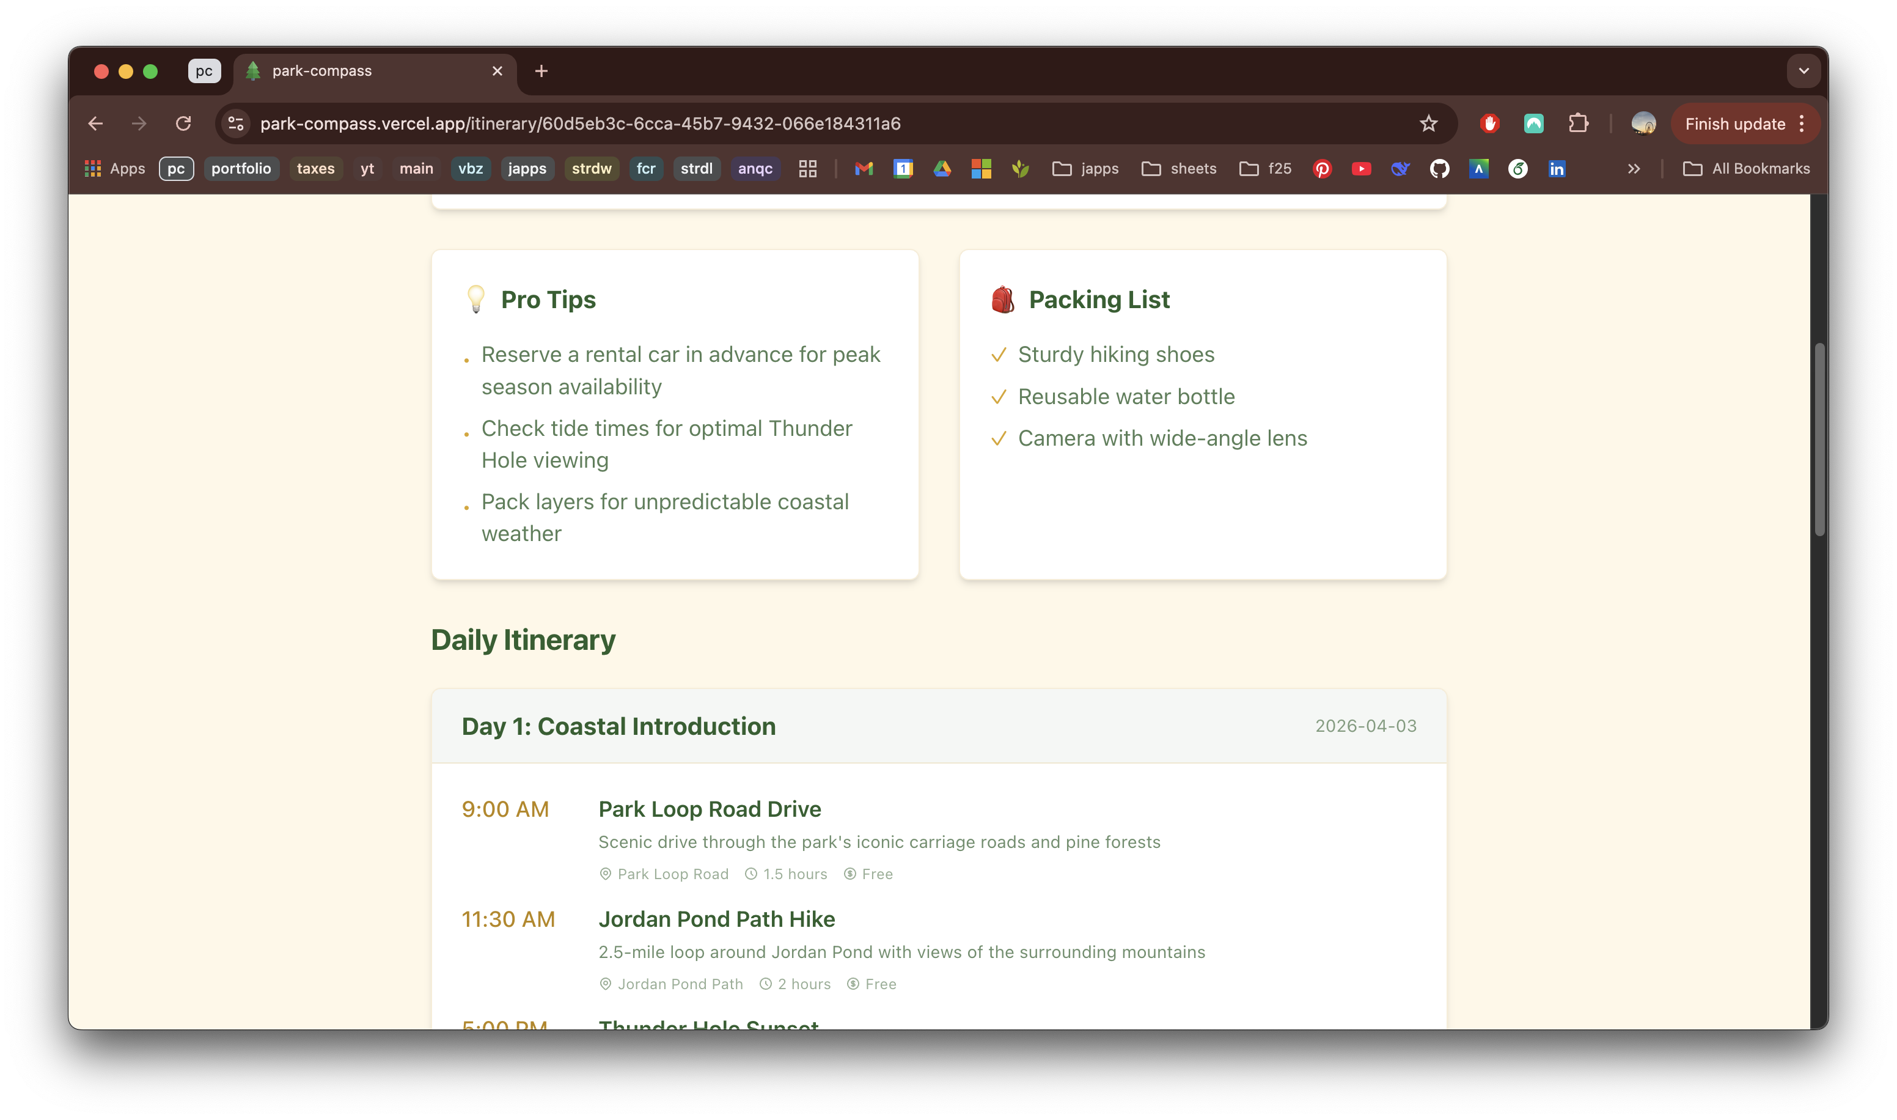Open the japps tab group chip
Screen dimensions: 1897x1120
(527, 169)
